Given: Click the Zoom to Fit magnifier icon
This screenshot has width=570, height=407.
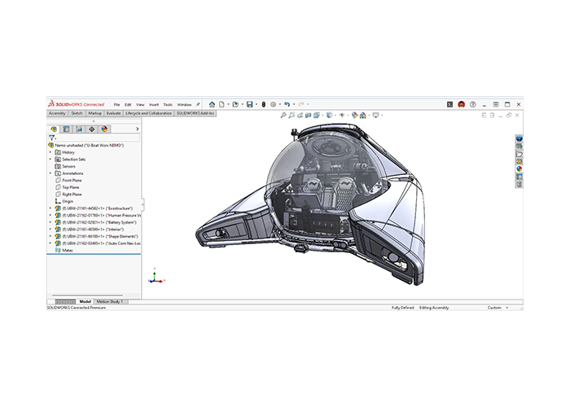Looking at the screenshot, I should (283, 116).
